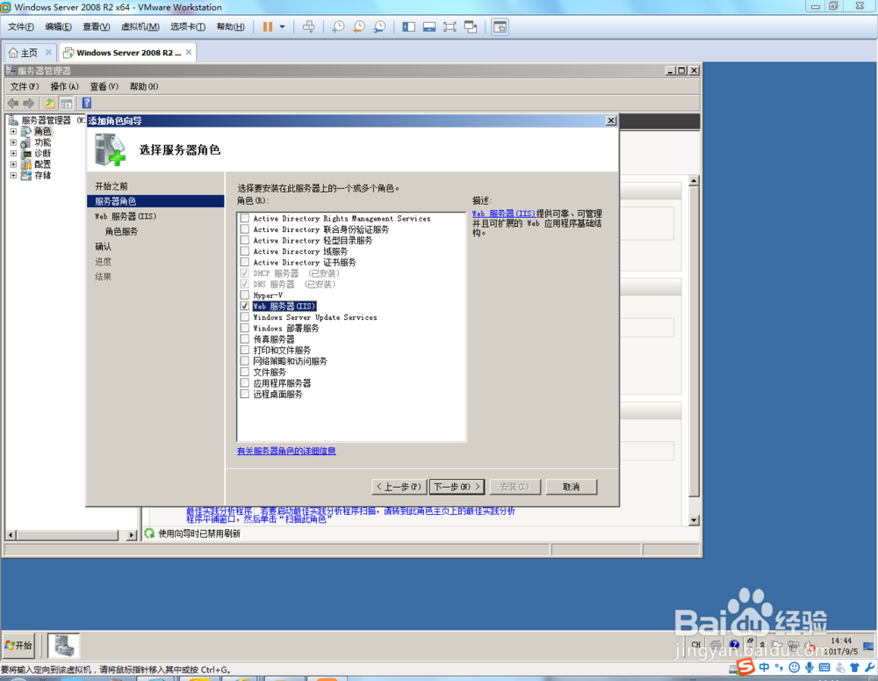Open VMware 选项卡(T) menu
This screenshot has height=681, width=878.
click(x=188, y=27)
